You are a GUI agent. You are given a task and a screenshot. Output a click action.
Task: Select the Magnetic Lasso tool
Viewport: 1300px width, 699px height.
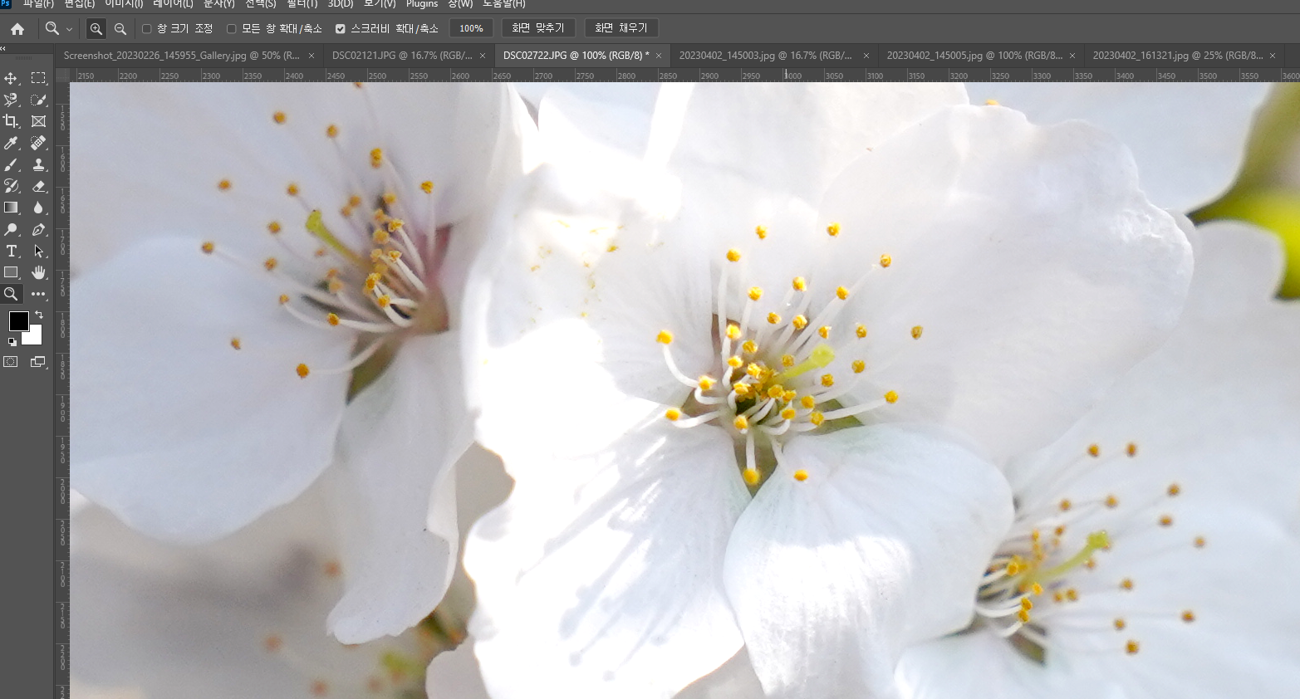[11, 100]
